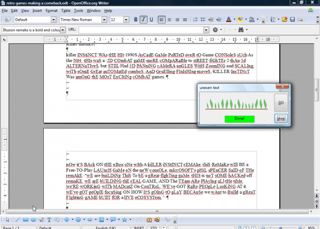This screenshot has width=320, height=229.
Task: Toggle Underline formatting button
Action: [152, 20]
